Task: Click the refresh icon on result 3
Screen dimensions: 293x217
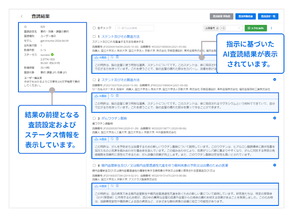Action: pyautogui.click(x=112, y=139)
